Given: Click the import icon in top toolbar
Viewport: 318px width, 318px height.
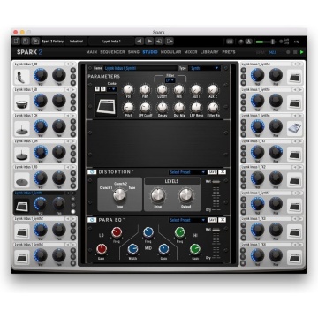Looking at the screenshot, I should point(160,42).
